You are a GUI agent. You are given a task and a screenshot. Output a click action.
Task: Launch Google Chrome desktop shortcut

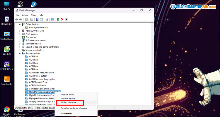7,111
